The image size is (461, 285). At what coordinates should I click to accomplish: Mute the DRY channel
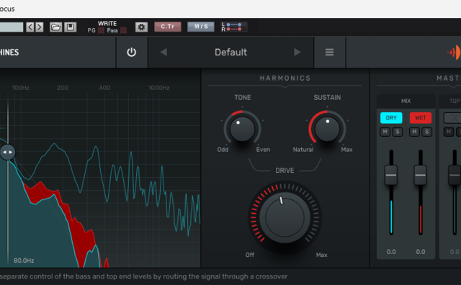click(385, 132)
